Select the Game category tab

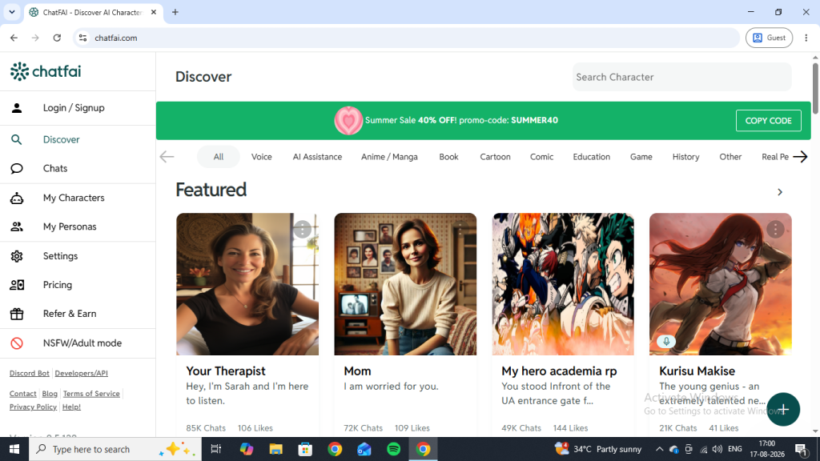(641, 157)
